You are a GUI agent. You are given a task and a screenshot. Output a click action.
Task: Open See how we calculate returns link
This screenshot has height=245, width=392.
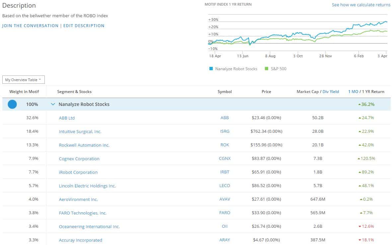tap(361, 5)
